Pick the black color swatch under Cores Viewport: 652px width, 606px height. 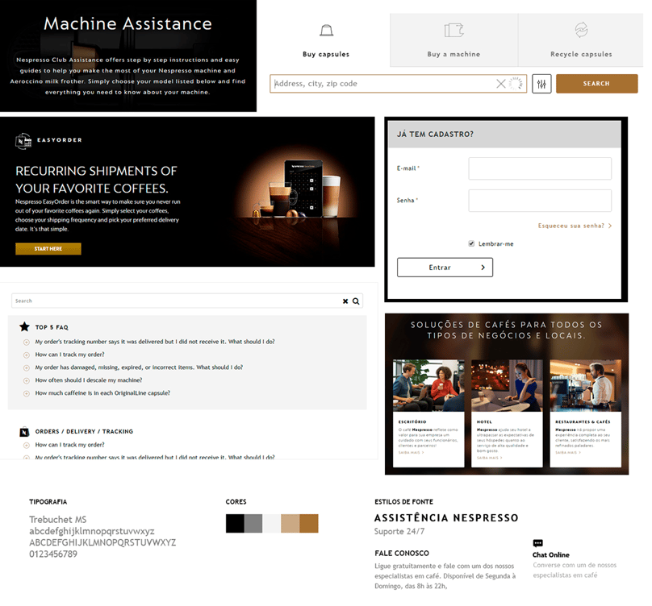click(235, 523)
